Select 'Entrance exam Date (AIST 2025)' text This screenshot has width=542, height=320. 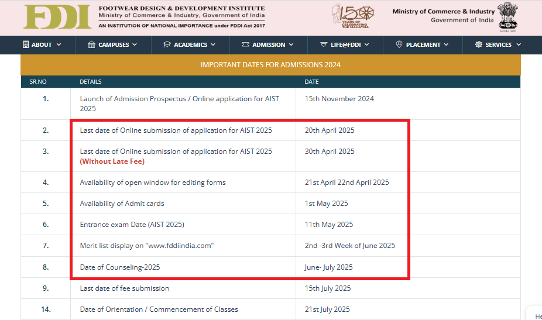pyautogui.click(x=132, y=225)
